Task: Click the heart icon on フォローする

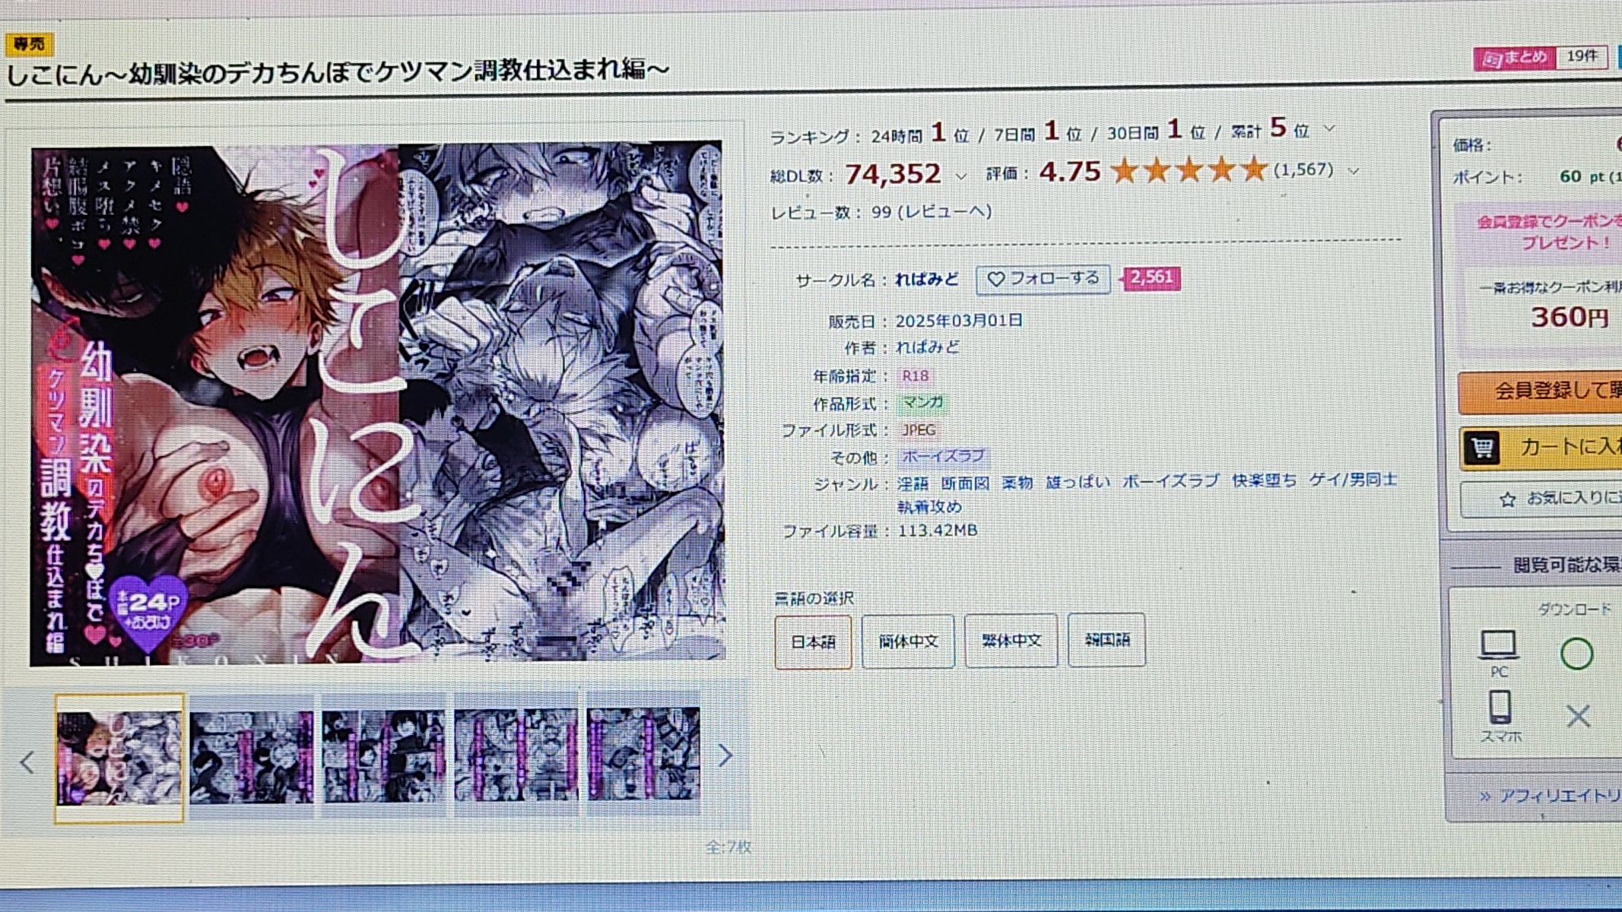Action: tap(995, 280)
